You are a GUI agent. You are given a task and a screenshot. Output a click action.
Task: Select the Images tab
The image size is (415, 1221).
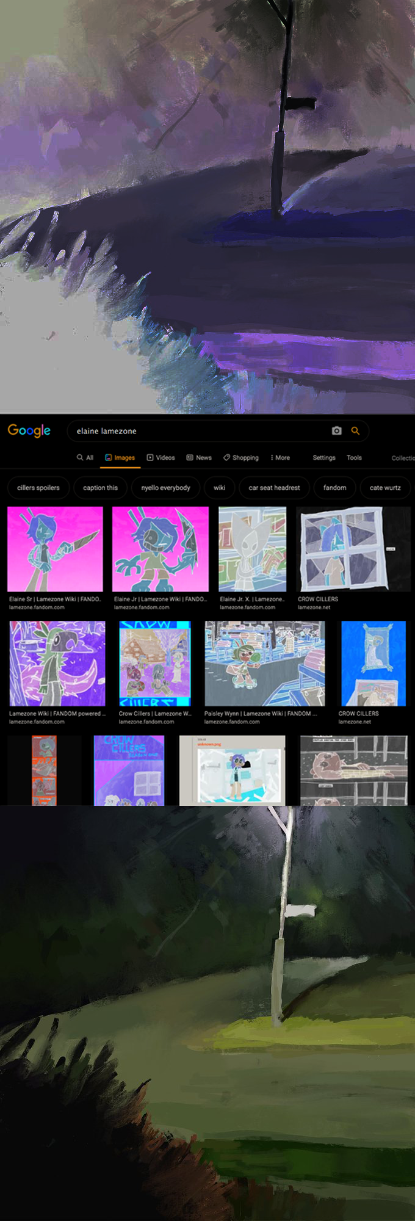click(120, 457)
